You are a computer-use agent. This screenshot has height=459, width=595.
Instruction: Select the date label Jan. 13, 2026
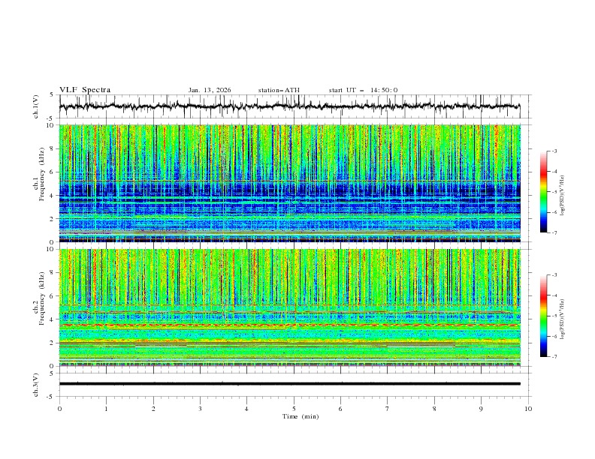210,90
